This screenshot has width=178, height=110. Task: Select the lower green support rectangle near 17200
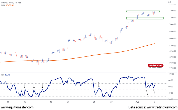coord(145,18)
